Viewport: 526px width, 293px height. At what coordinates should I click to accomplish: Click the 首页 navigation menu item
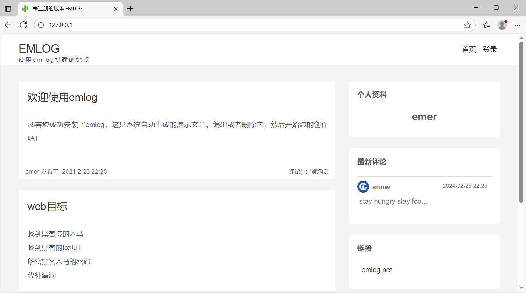(x=469, y=49)
